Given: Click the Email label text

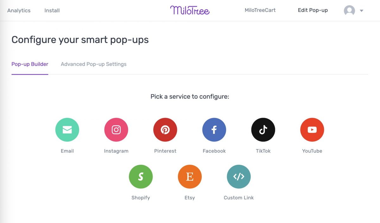Looking at the screenshot, I should pyautogui.click(x=67, y=151).
